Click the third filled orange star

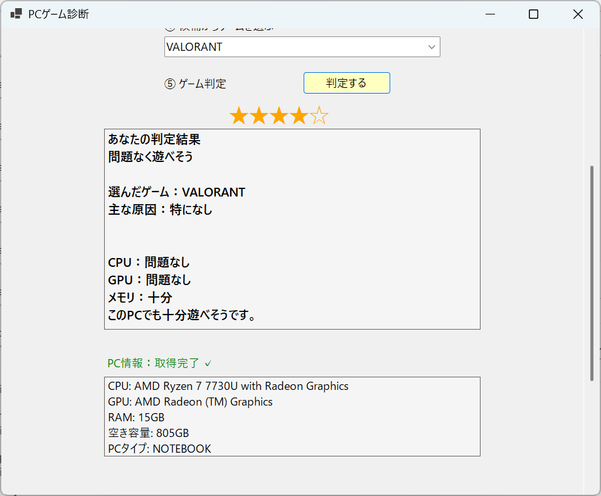(279, 116)
